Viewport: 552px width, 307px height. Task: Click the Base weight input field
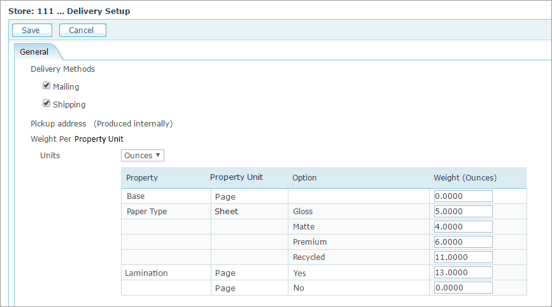coord(463,196)
